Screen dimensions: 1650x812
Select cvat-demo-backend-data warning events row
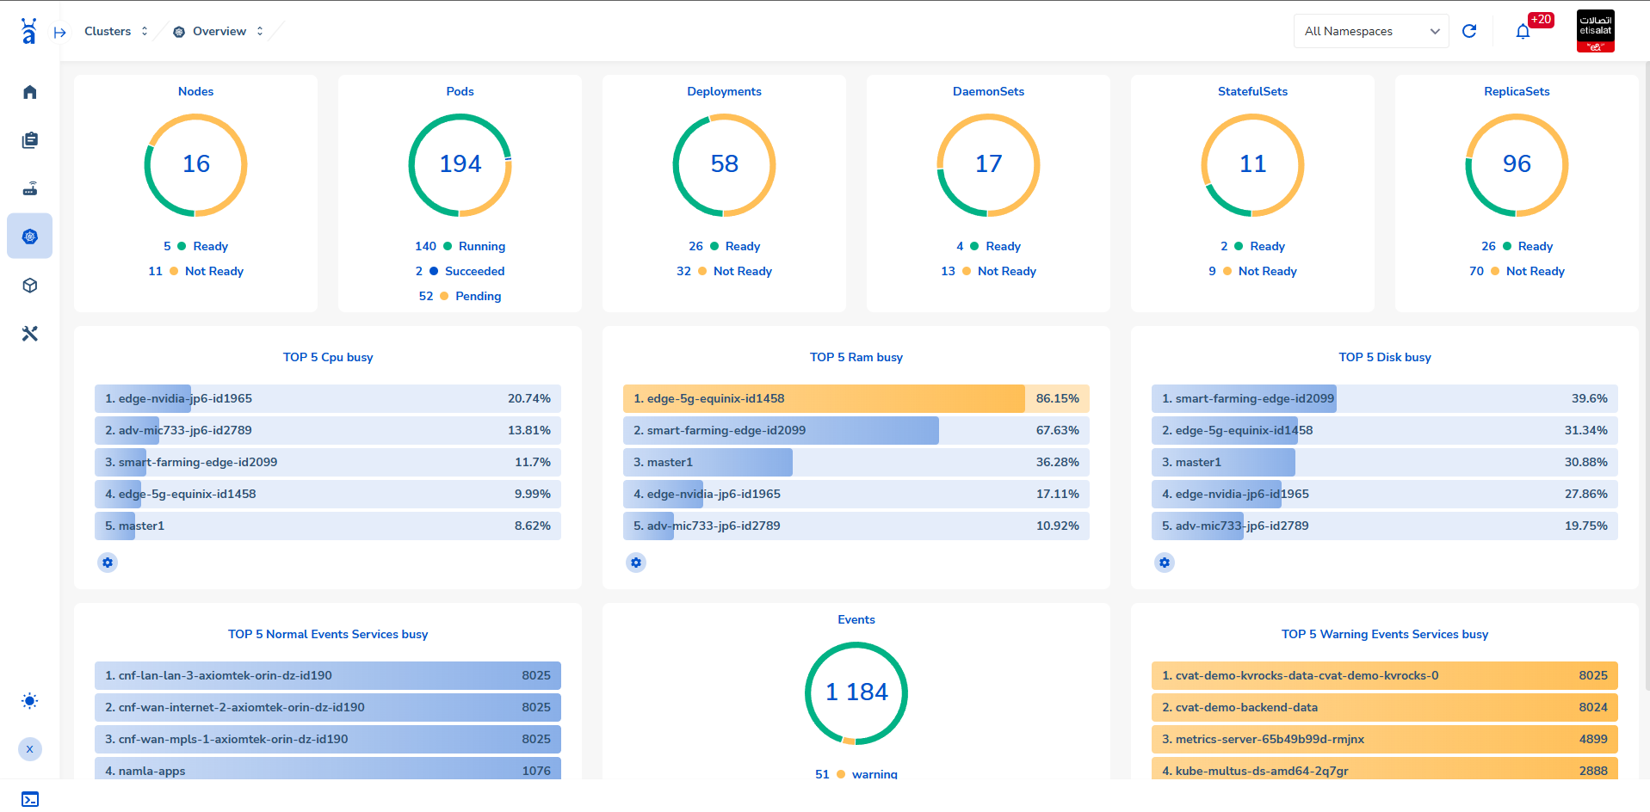tap(1384, 708)
